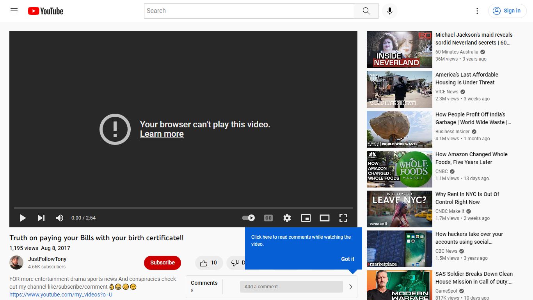Visit Business Insider channel name

[453, 132]
